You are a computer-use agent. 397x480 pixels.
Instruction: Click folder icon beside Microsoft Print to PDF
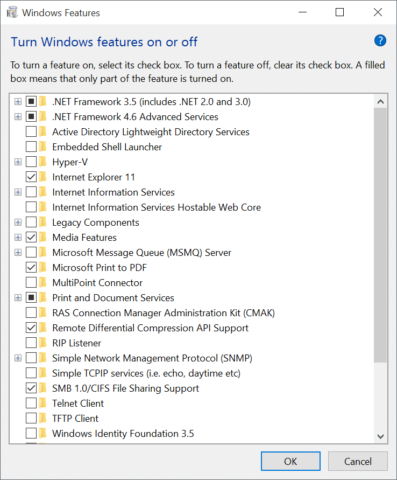(42, 267)
